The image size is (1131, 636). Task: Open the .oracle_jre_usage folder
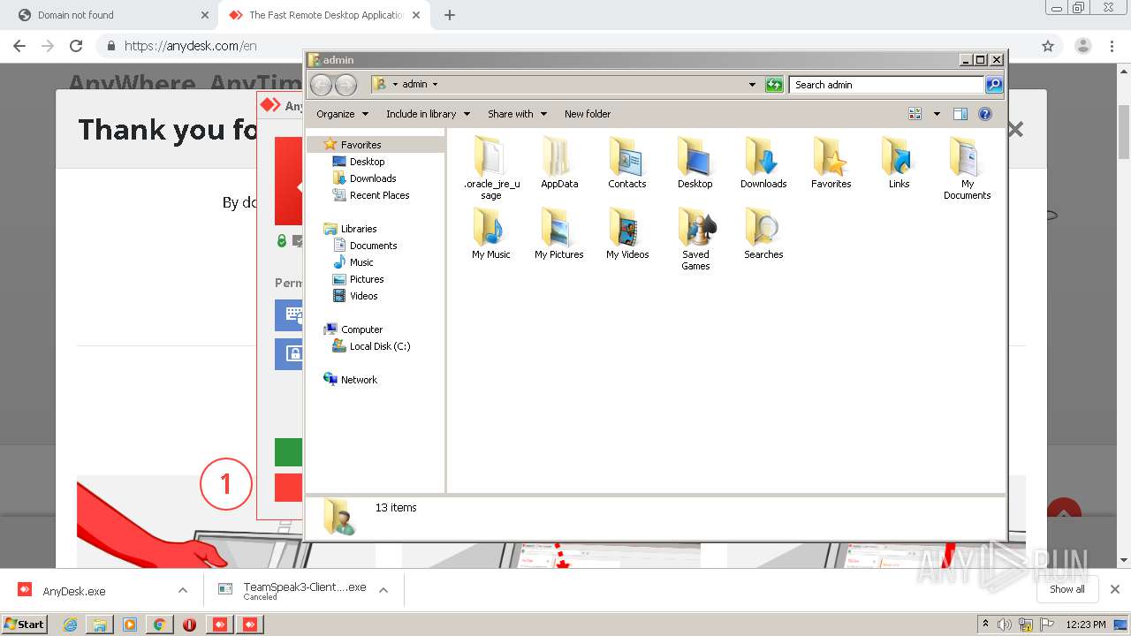[x=491, y=169]
